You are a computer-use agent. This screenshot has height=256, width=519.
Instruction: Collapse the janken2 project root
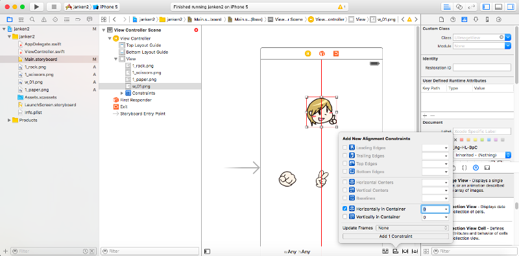coord(4,29)
